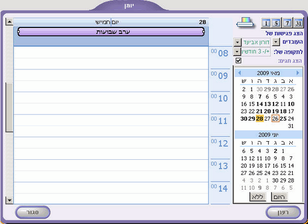Switch to 5-day work week view icon
The height and width of the screenshot is (224, 308).
[x=276, y=23]
